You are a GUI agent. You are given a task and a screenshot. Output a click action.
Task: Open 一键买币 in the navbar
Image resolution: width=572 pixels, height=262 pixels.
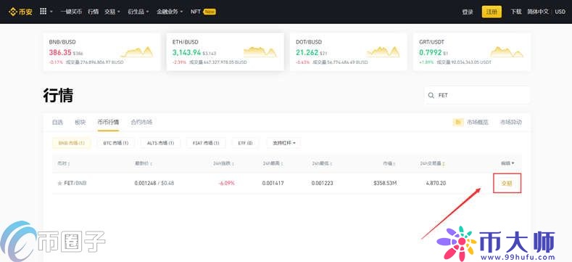click(71, 12)
